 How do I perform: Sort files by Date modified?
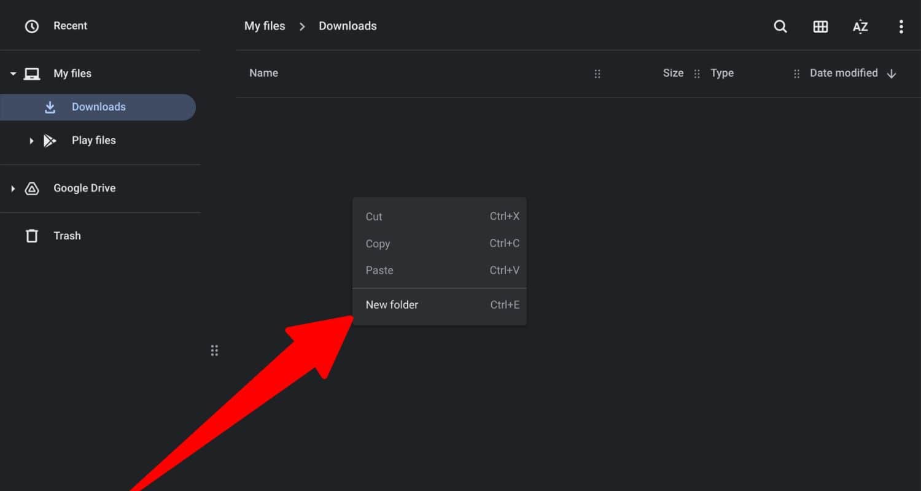pos(844,73)
